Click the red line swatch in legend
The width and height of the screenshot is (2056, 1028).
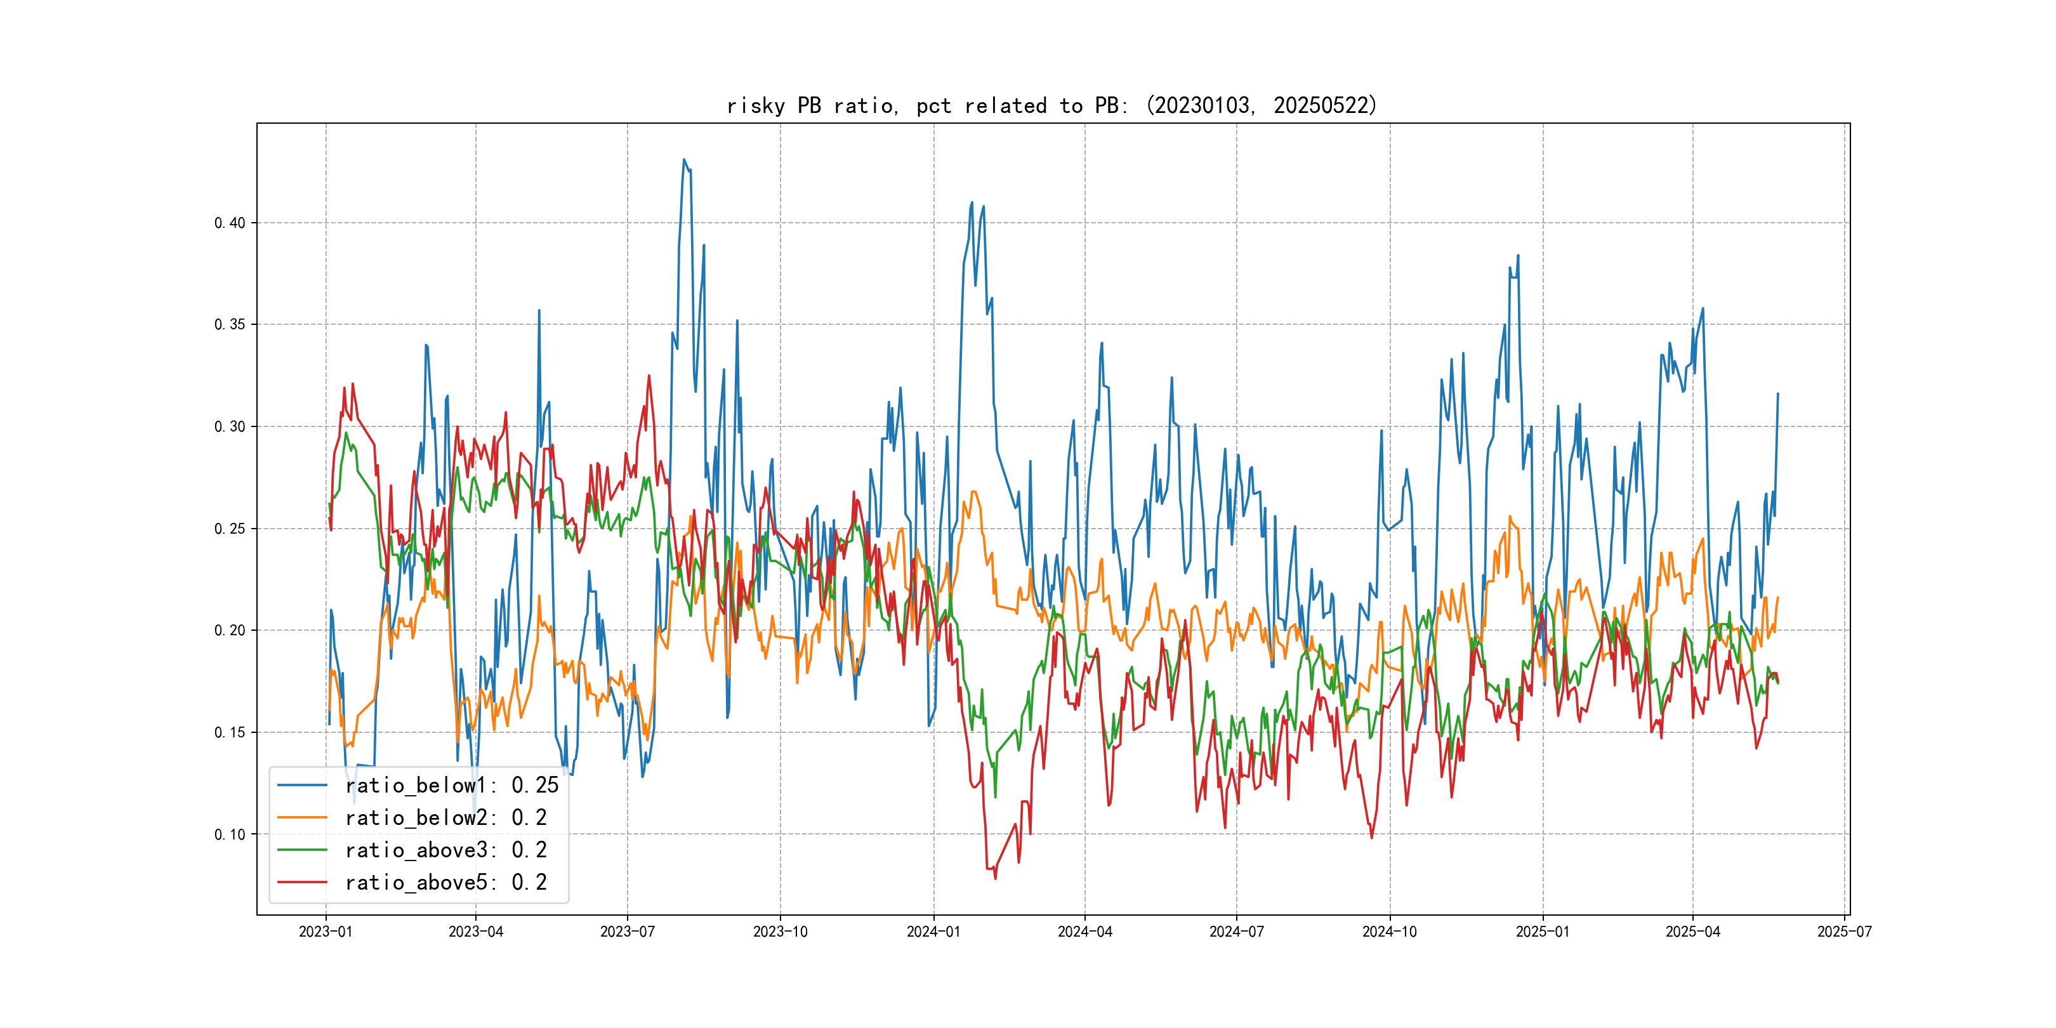[x=301, y=883]
